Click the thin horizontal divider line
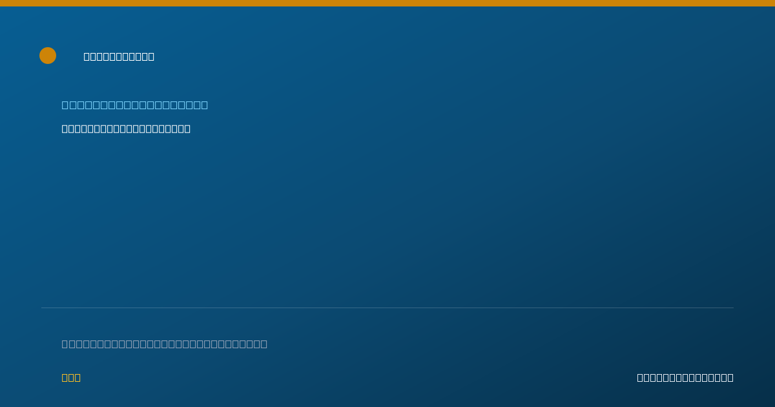775x407 pixels. [x=387, y=308]
